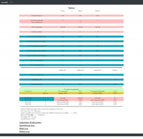Click the Zählerstand Gesamt value cell
143x139 pixels.
tap(115, 85)
